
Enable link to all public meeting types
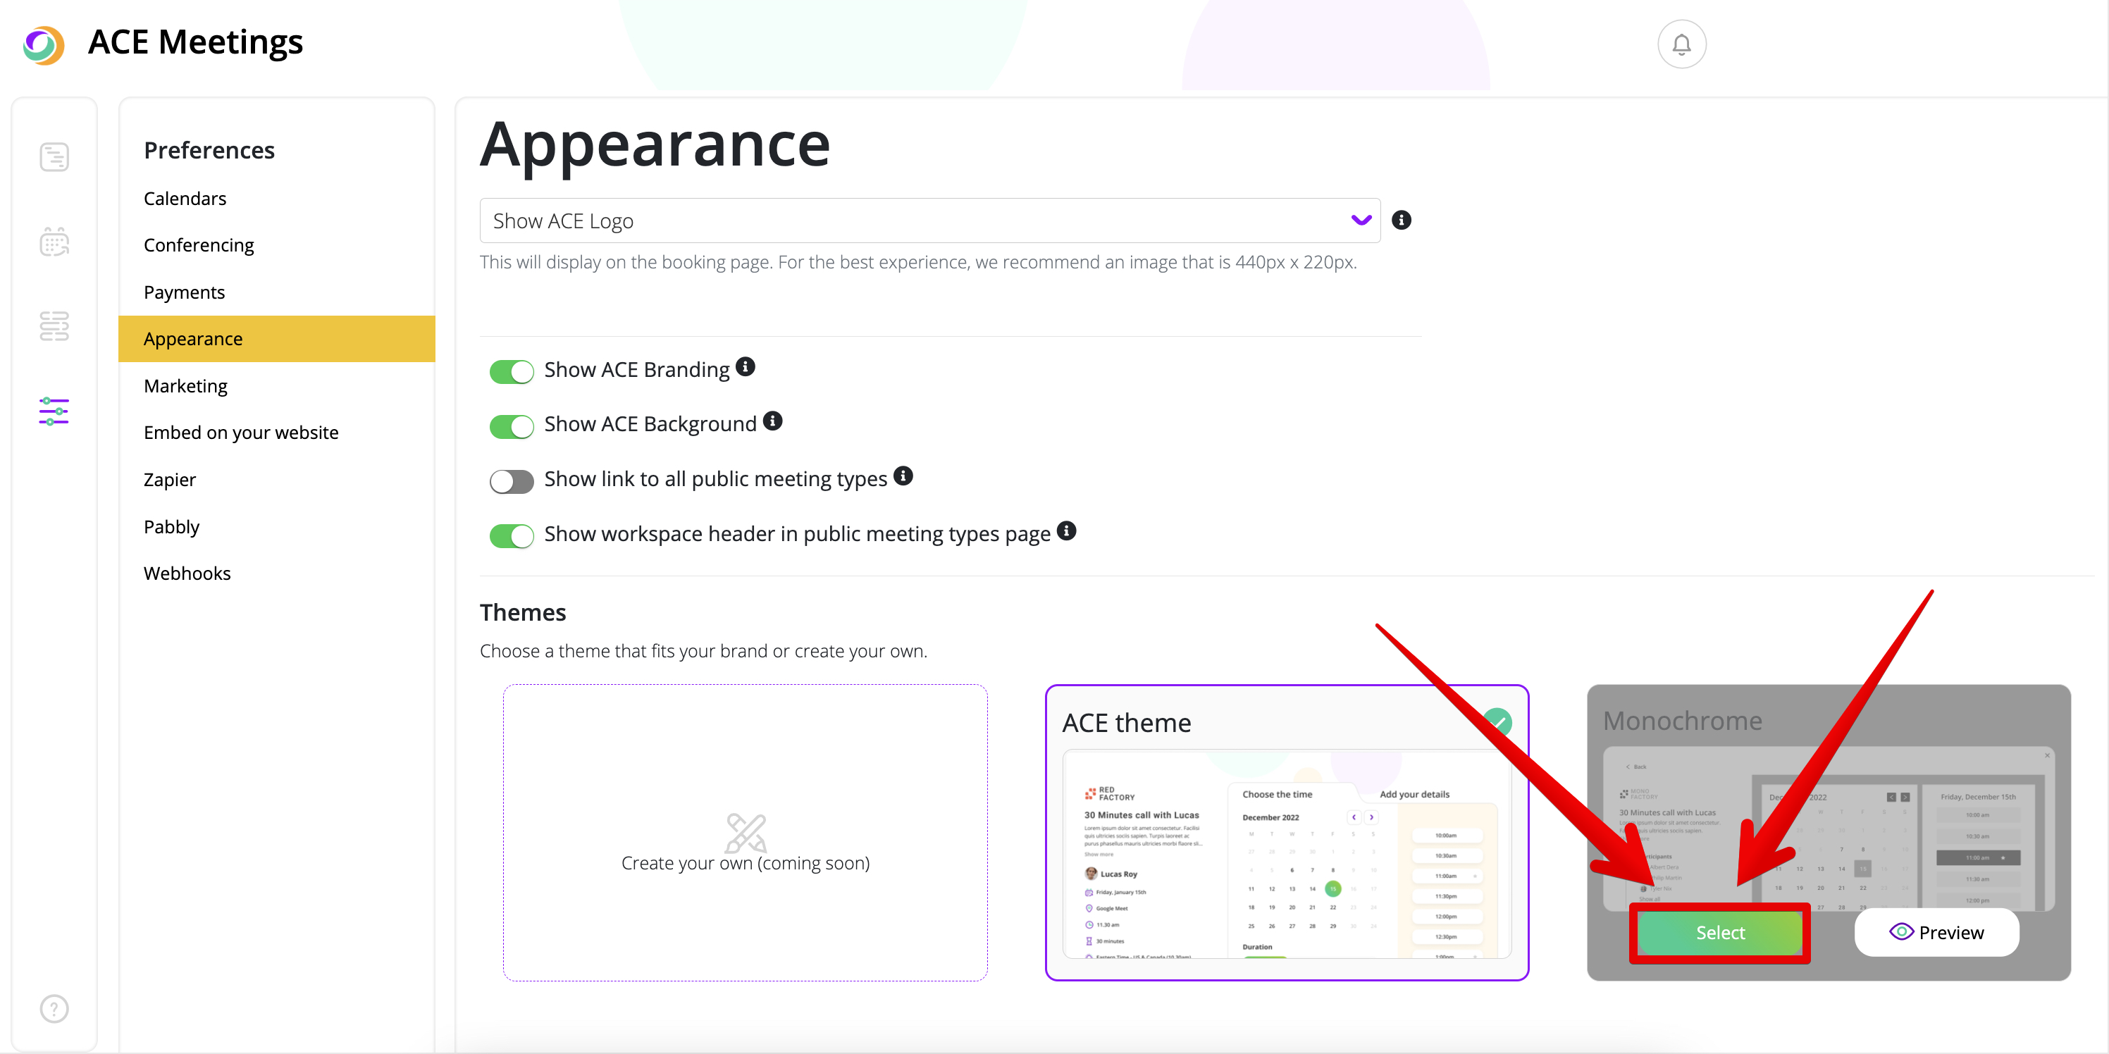(512, 481)
